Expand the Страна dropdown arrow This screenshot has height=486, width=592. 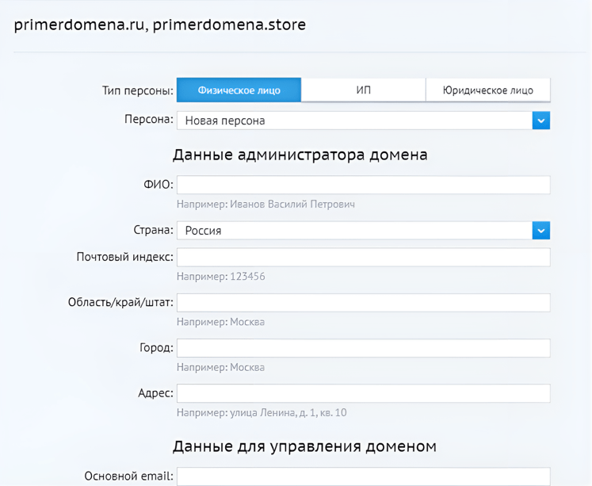541,231
